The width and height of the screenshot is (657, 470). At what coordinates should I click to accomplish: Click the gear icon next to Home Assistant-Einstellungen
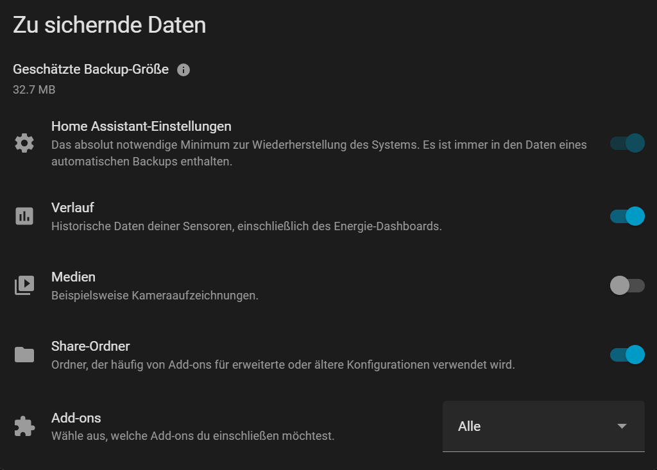click(x=24, y=142)
